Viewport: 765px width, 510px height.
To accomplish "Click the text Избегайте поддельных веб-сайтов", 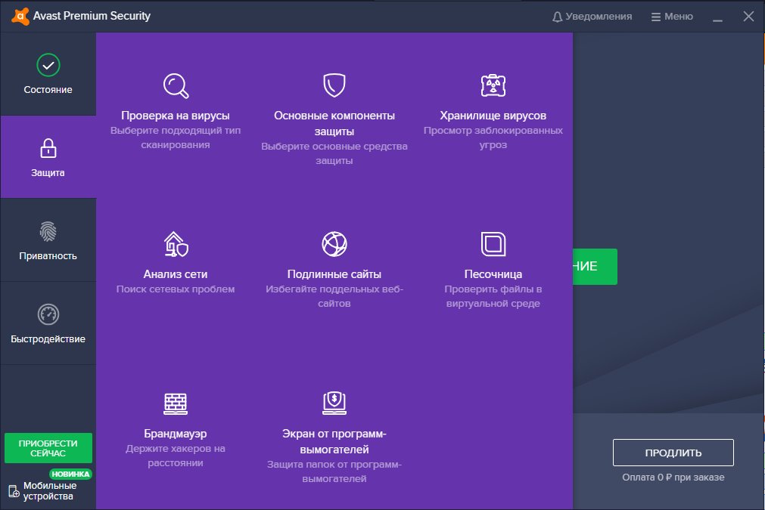I will coord(334,296).
